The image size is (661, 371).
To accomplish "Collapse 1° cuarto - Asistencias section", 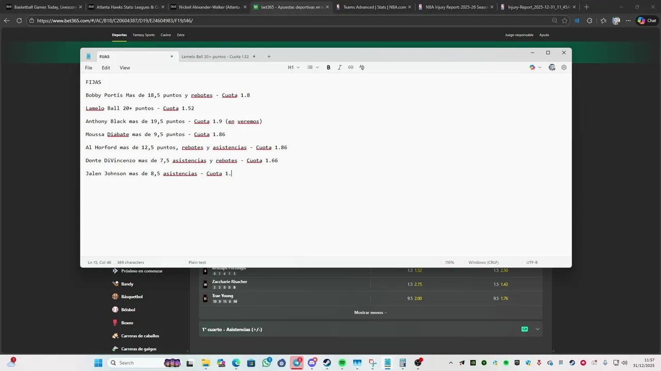I will pos(538,329).
